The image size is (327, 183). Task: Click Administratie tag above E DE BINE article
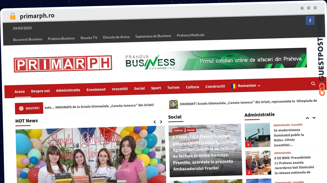[283, 153]
